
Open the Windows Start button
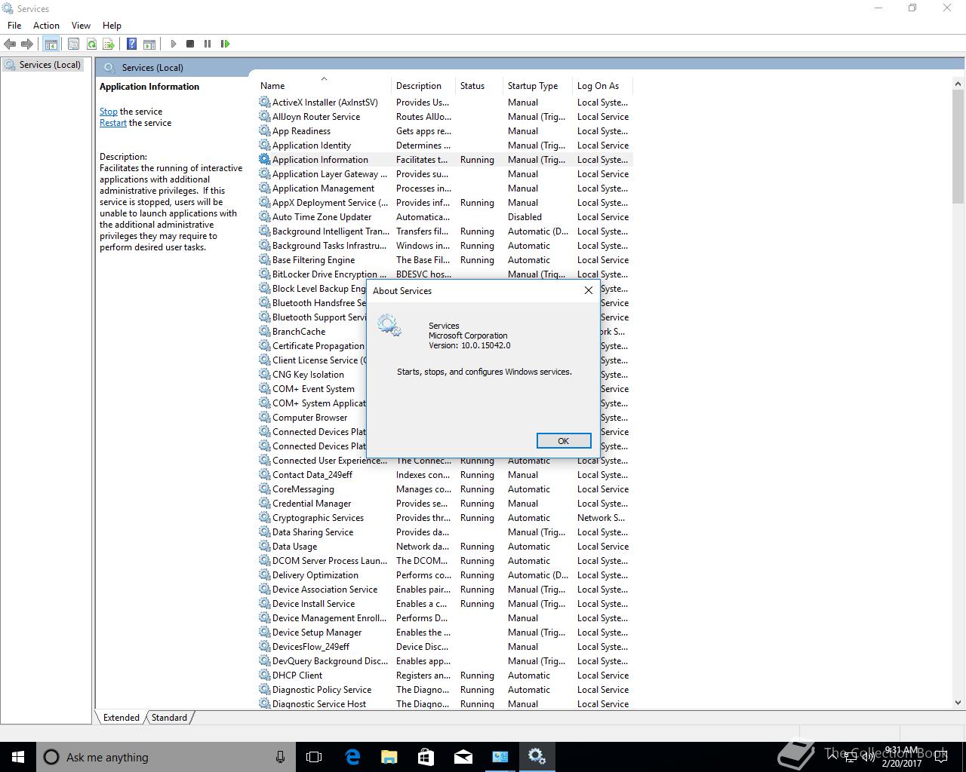point(18,757)
